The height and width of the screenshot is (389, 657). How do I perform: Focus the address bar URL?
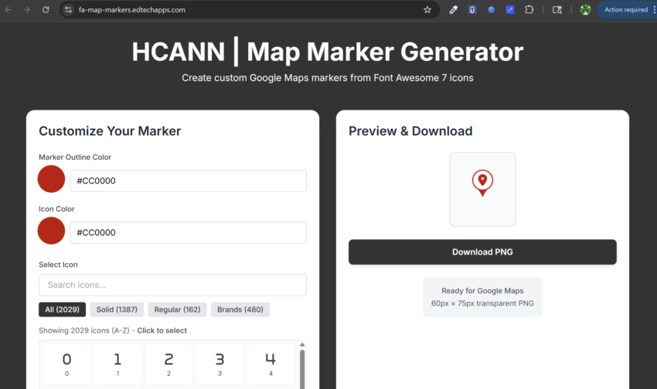(x=132, y=9)
